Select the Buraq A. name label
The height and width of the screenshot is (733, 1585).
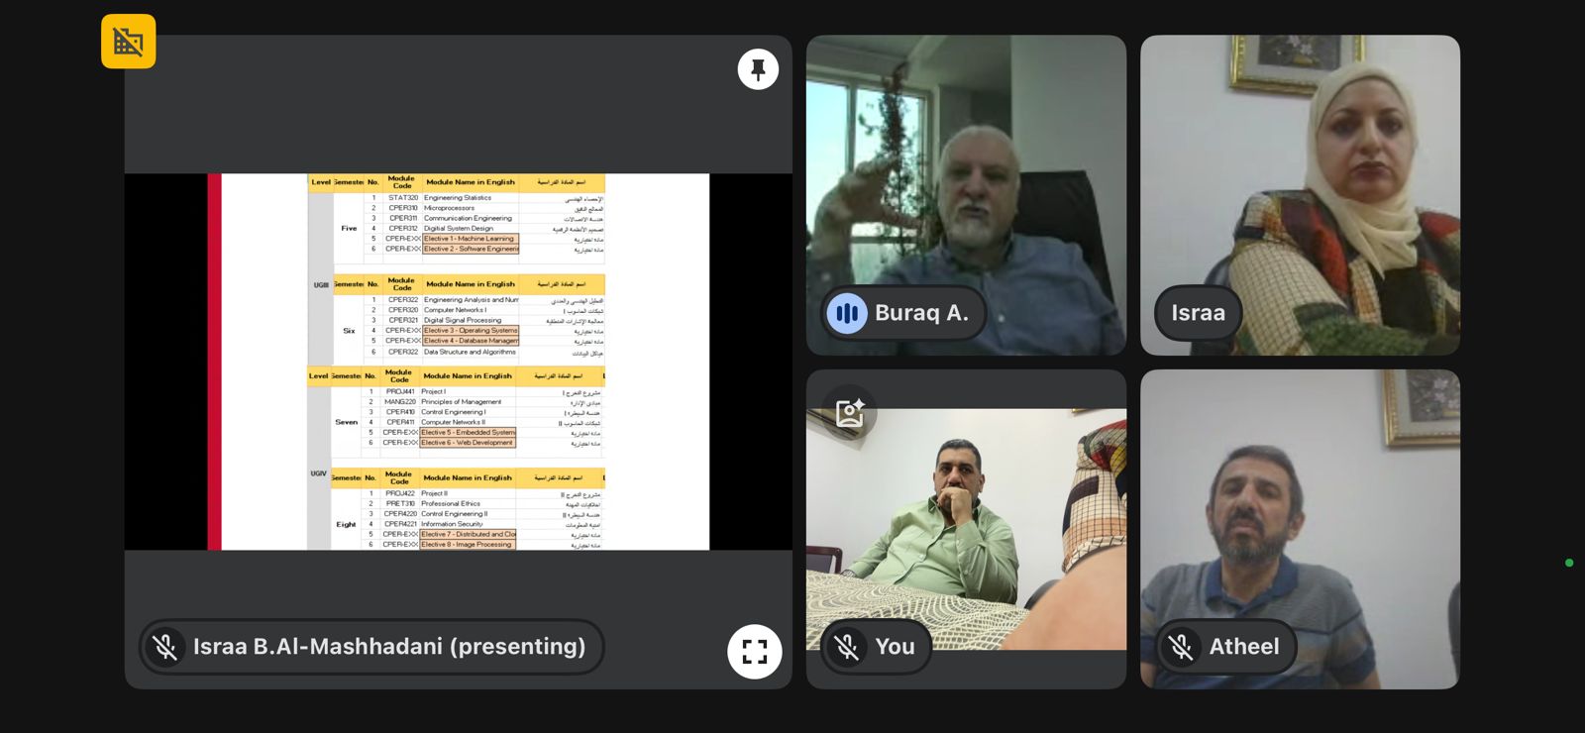point(921,313)
